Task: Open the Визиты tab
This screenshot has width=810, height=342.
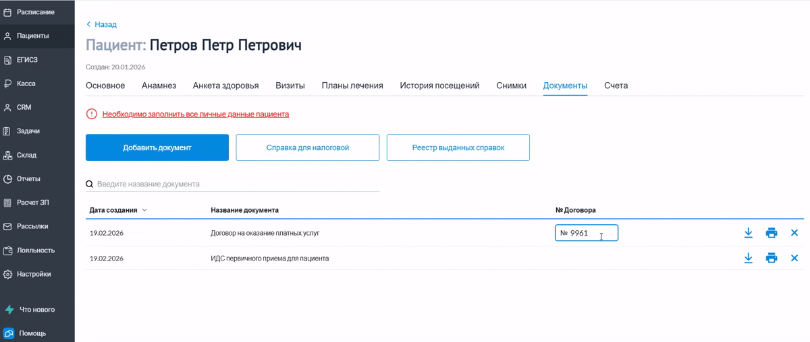Action: pyautogui.click(x=290, y=85)
